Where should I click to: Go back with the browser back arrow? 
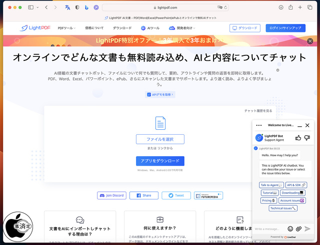coord(46,7)
